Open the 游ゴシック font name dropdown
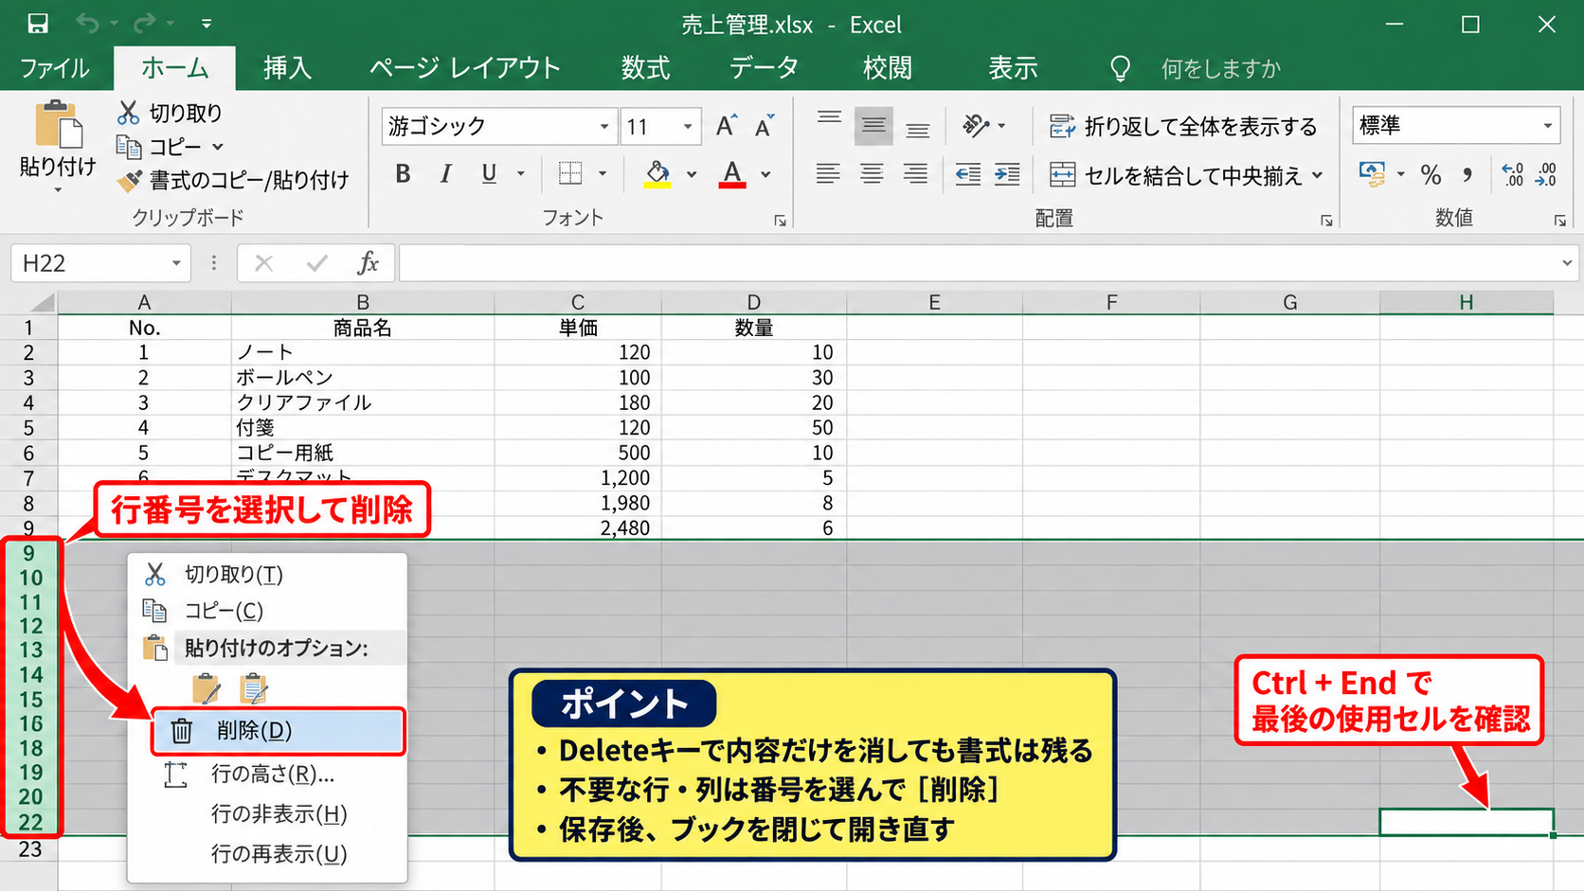This screenshot has height=891, width=1584. click(603, 126)
